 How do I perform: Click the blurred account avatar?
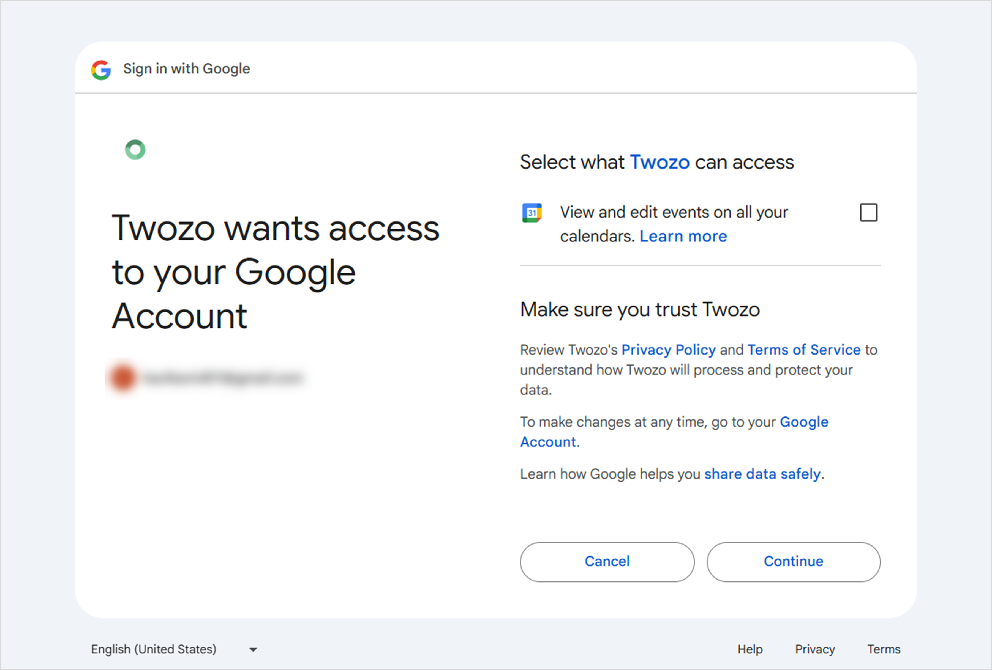click(123, 377)
